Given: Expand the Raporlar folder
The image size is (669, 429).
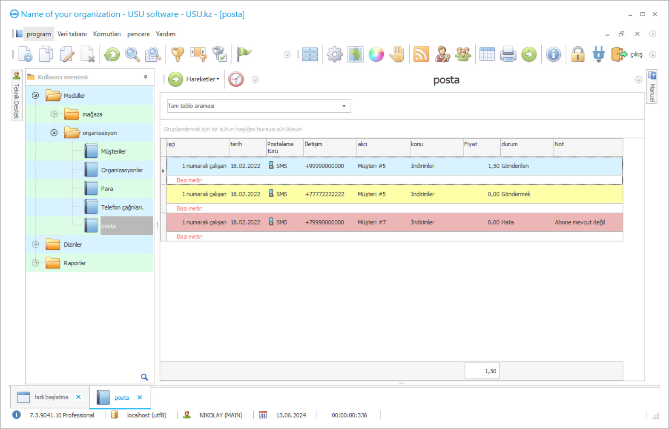Looking at the screenshot, I should pyautogui.click(x=35, y=263).
